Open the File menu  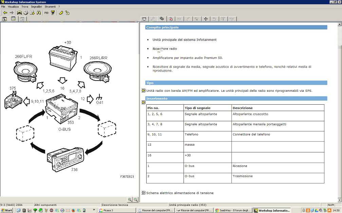3,7
